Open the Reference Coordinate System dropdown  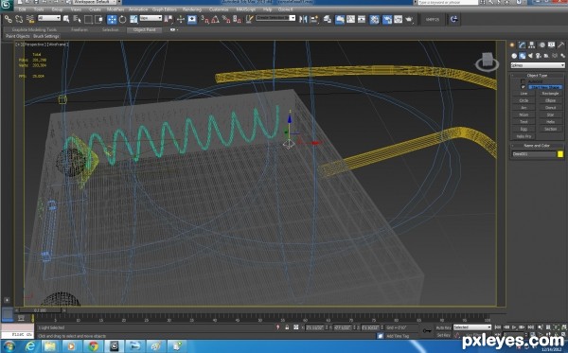point(151,18)
